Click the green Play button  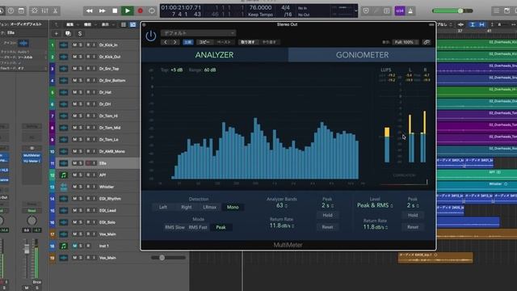(x=128, y=11)
